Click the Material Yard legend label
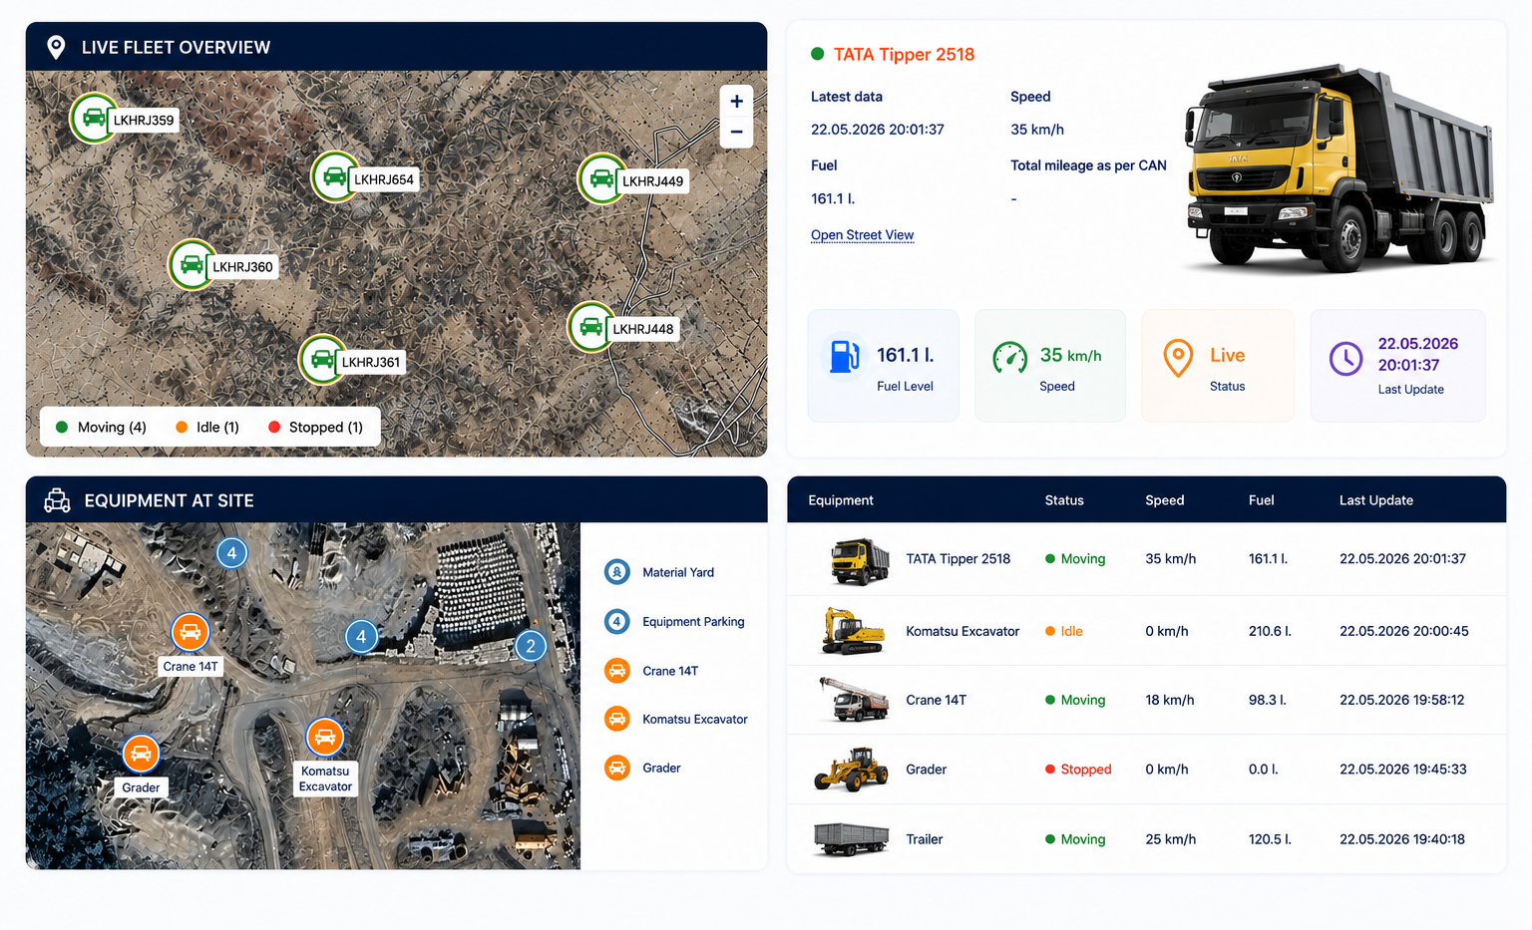This screenshot has height=930, width=1532. pyautogui.click(x=678, y=572)
